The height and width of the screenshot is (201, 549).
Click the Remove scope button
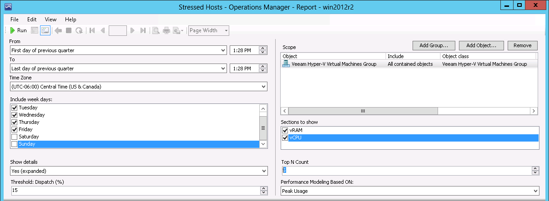pyautogui.click(x=523, y=45)
